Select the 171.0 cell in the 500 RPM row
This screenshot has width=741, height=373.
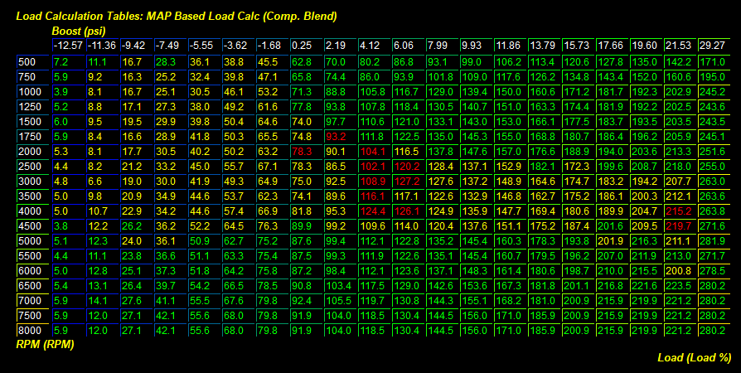(713, 62)
